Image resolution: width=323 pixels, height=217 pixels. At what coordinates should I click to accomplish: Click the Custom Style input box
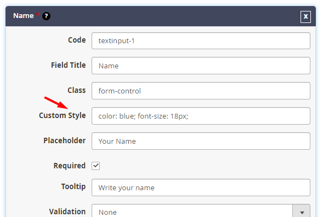pos(201,116)
